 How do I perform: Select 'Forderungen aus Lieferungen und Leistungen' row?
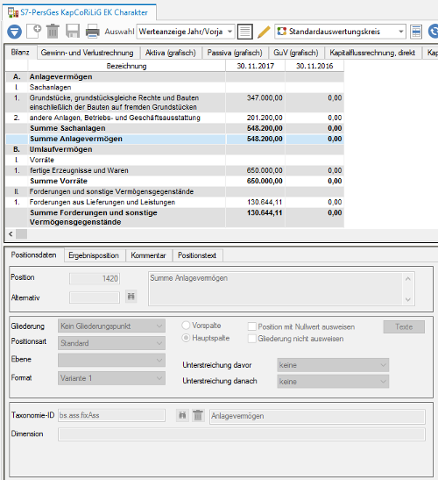[175, 202]
